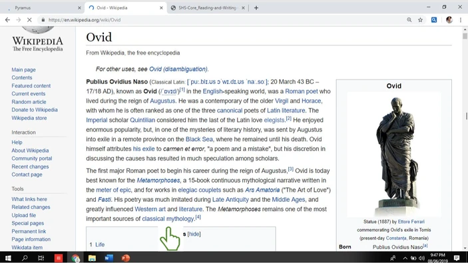Open the Chrome three-dot menu
This screenshot has width=468, height=263.
pos(461,20)
